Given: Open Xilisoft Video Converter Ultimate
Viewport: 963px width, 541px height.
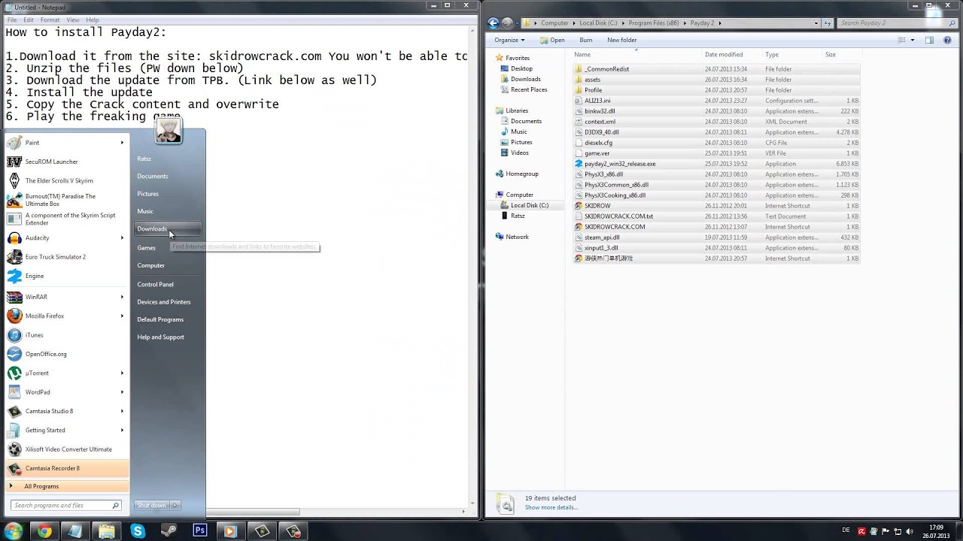Looking at the screenshot, I should coord(65,449).
